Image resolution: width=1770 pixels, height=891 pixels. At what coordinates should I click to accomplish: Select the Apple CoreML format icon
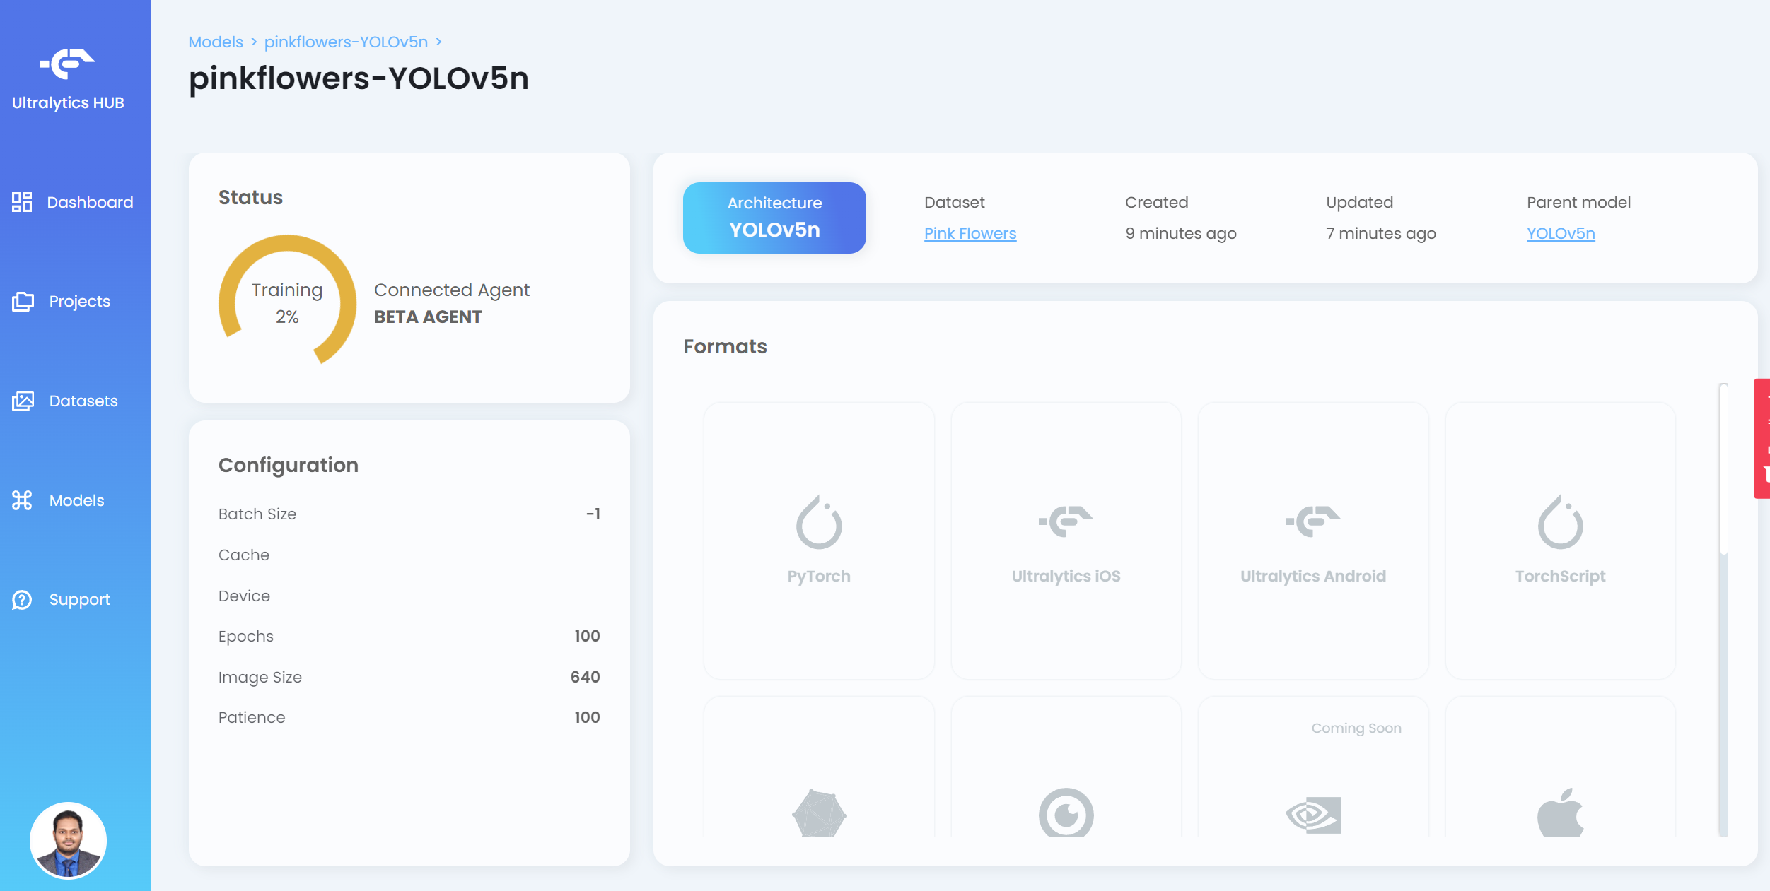click(x=1560, y=812)
